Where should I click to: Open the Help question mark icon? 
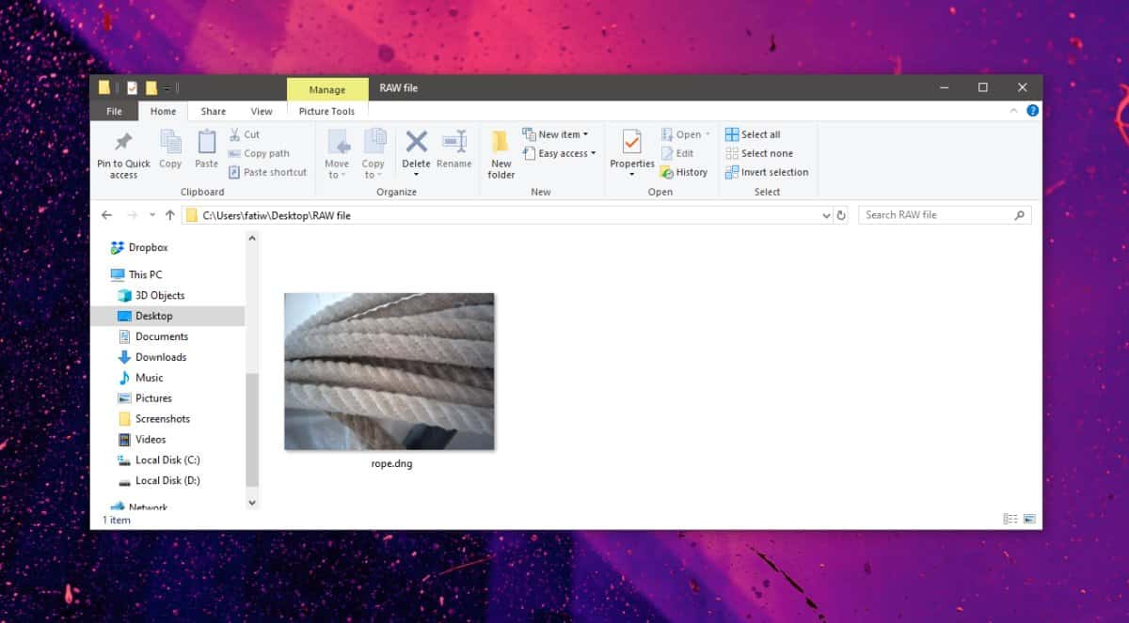click(x=1032, y=111)
